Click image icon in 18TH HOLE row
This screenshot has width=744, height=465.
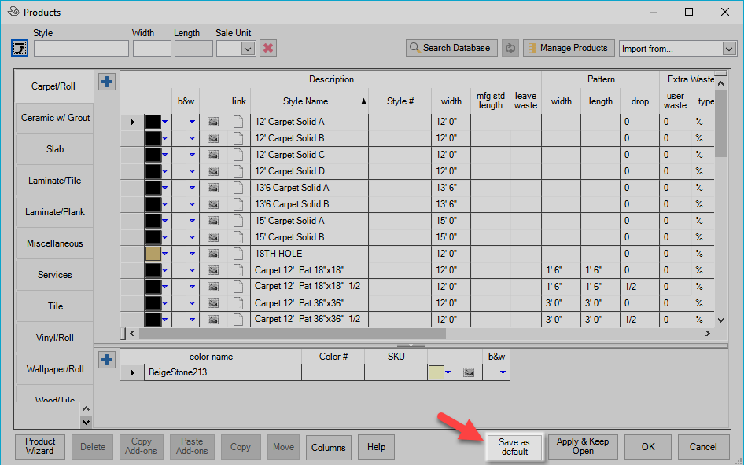(x=213, y=254)
